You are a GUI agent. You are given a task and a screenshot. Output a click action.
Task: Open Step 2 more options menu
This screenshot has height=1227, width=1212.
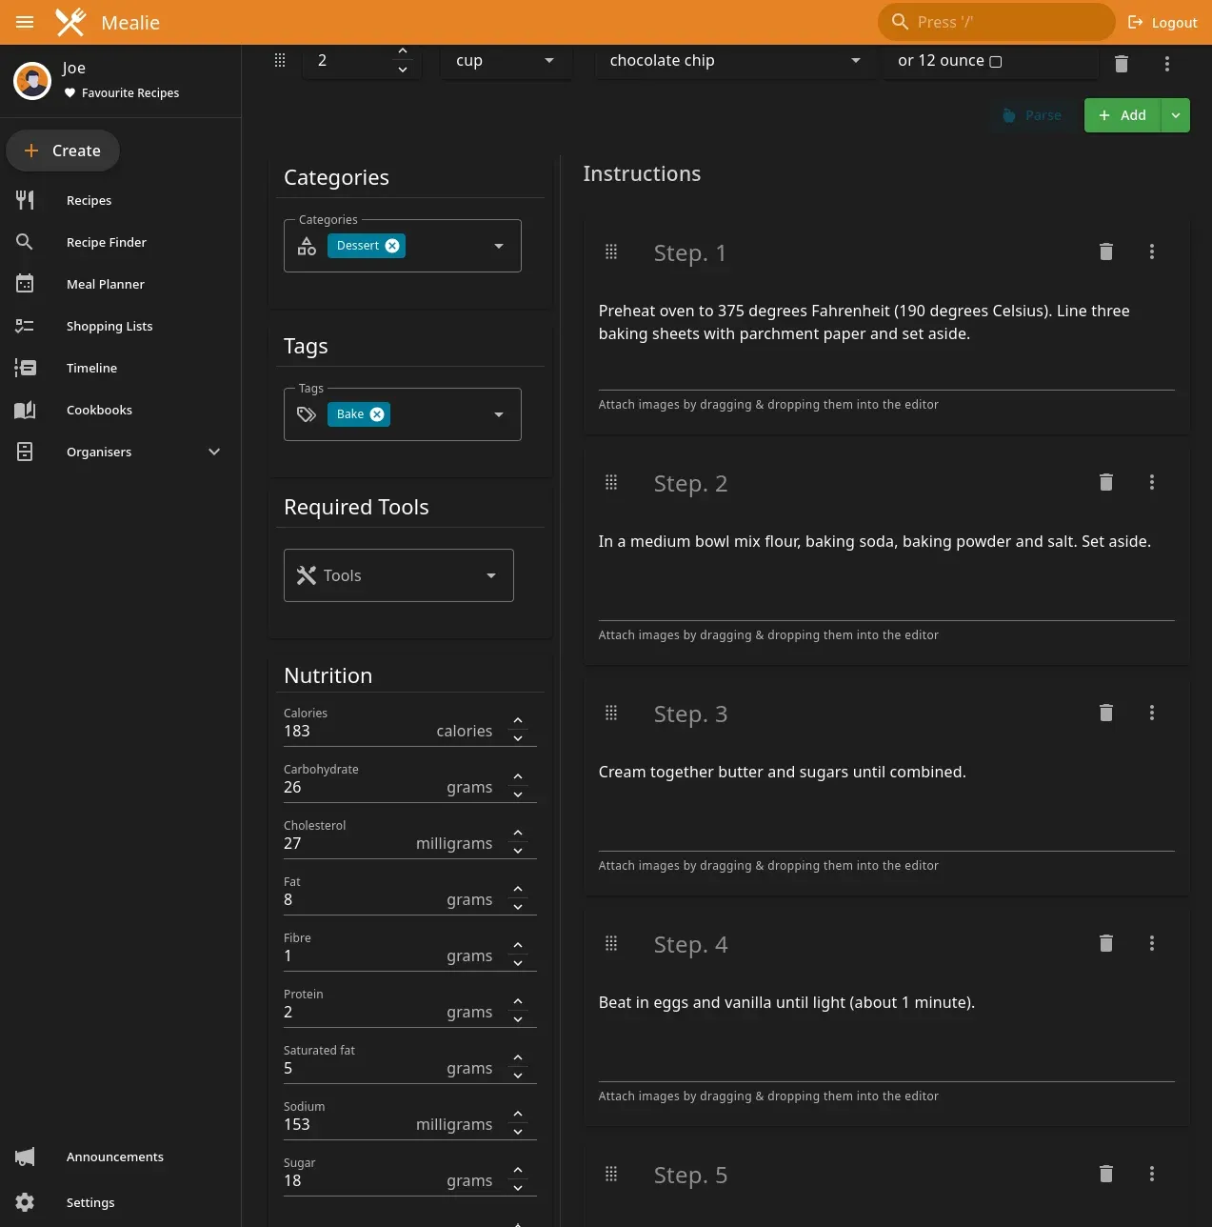coord(1152,482)
